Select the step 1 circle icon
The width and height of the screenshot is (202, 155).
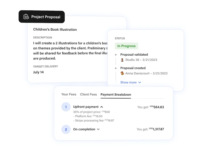tap(66, 107)
